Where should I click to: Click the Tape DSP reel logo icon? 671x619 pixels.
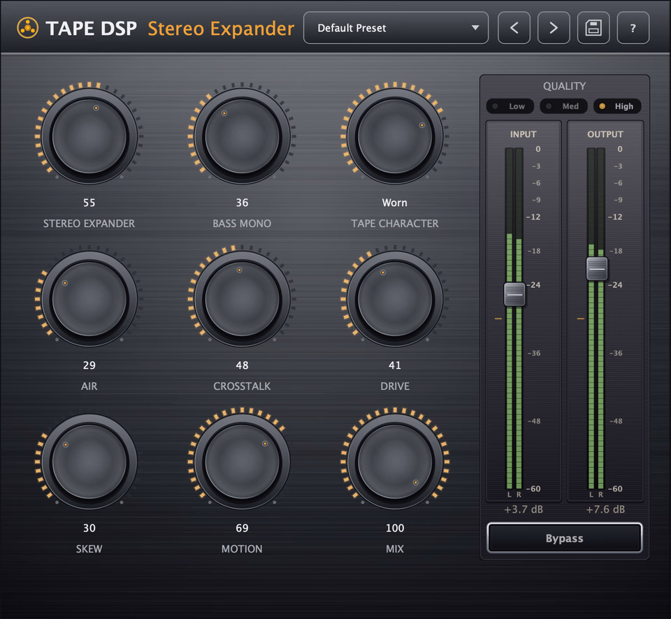click(x=27, y=28)
